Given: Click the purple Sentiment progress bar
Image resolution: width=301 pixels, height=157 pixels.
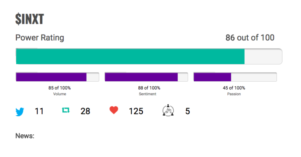Looking at the screenshot, I should click(146, 77).
